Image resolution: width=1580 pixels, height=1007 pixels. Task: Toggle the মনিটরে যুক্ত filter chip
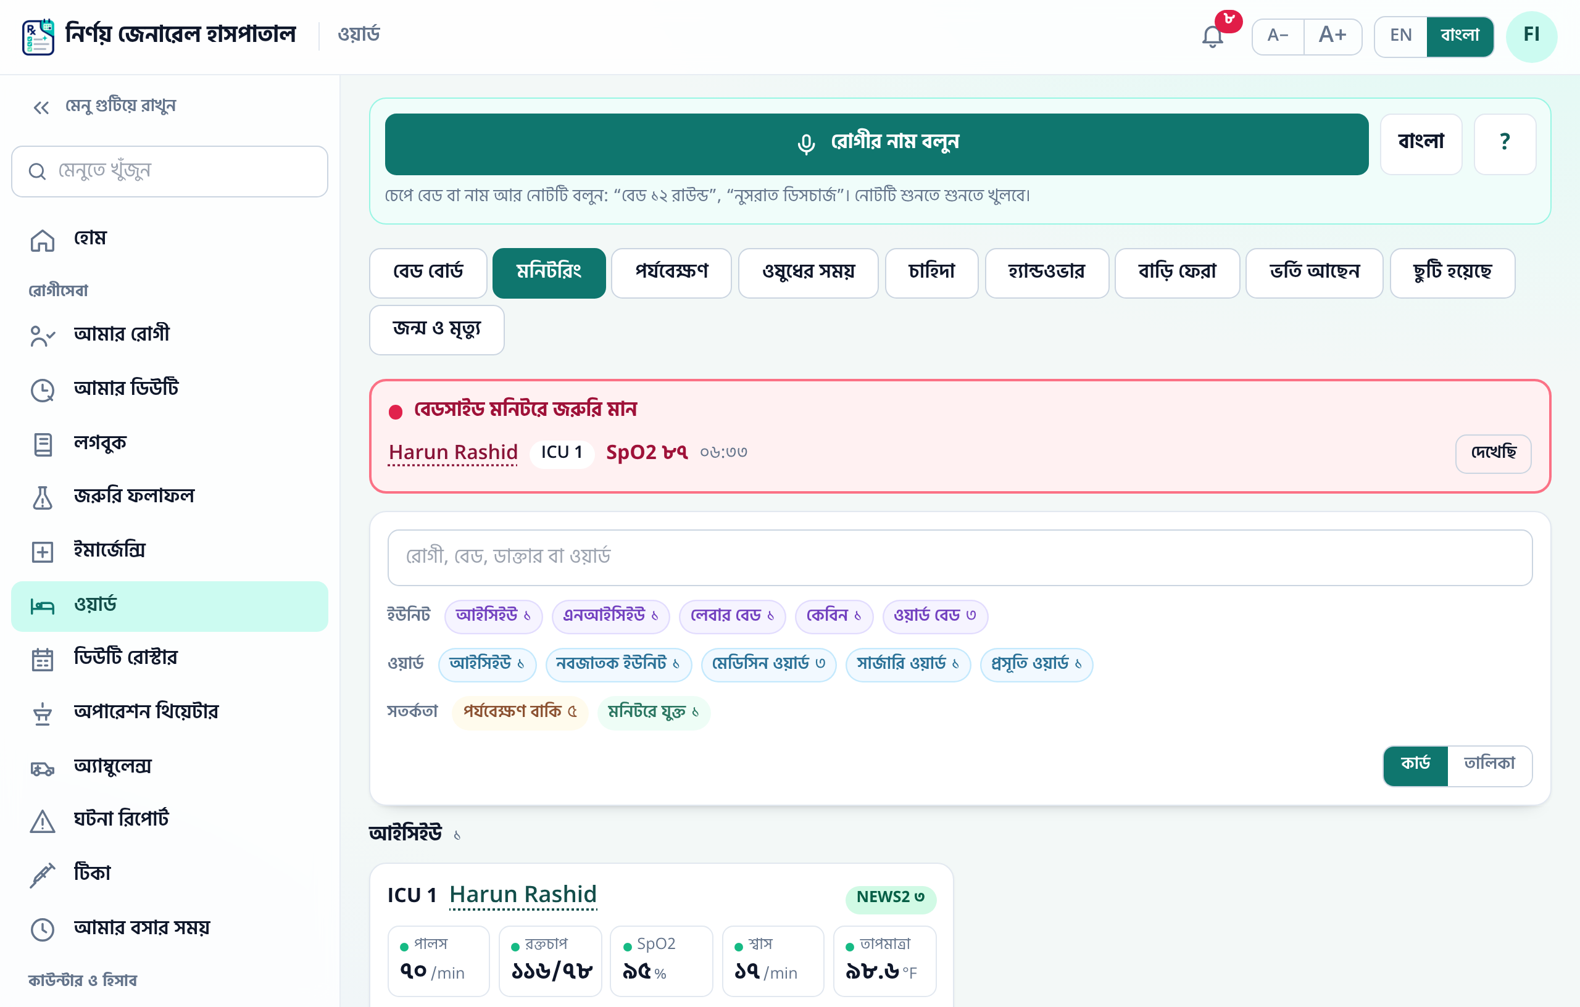click(x=654, y=712)
